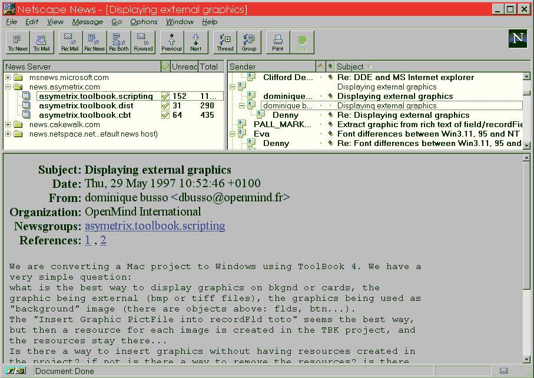Open the Options menu

click(144, 22)
